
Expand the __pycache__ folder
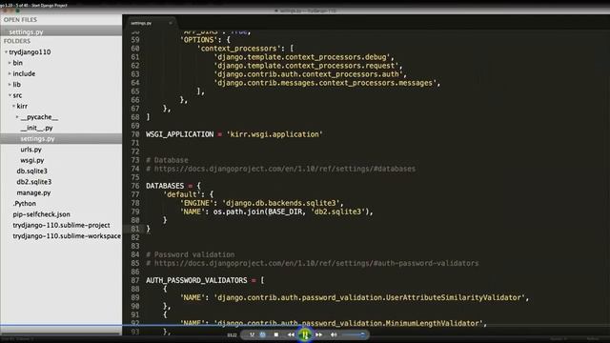click(x=17, y=117)
